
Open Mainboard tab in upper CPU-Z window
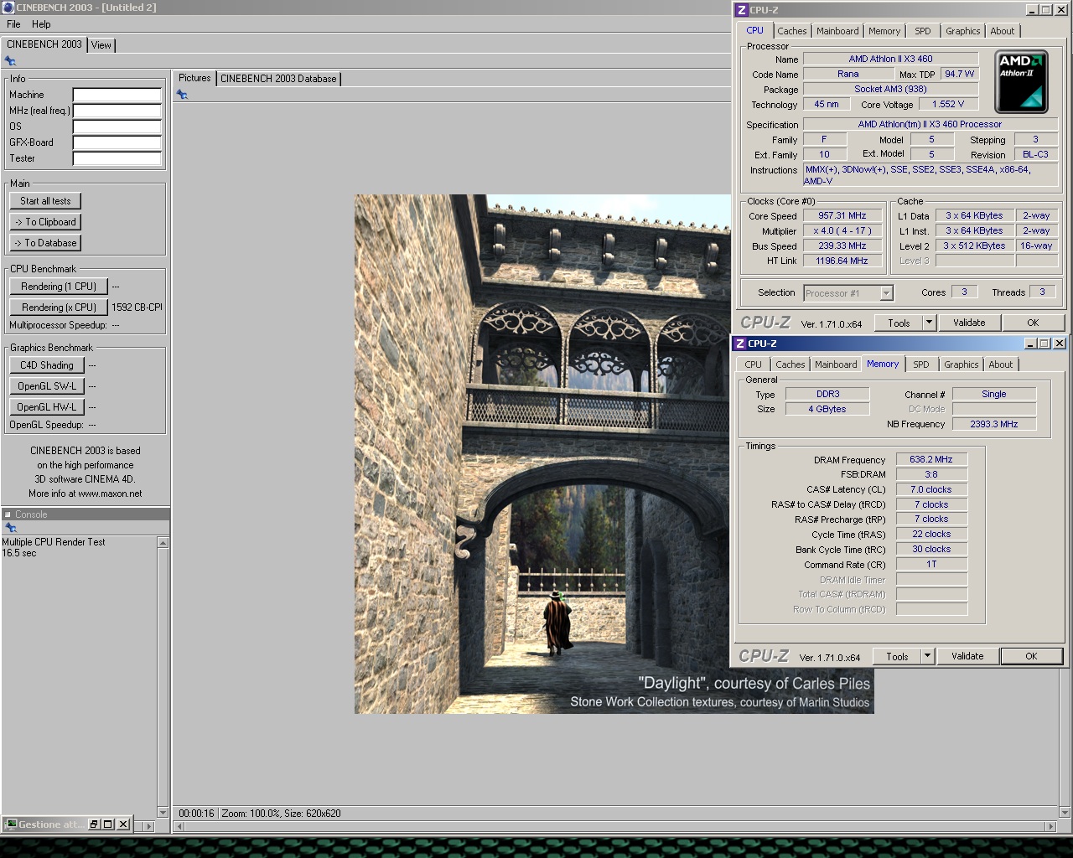[x=837, y=31]
